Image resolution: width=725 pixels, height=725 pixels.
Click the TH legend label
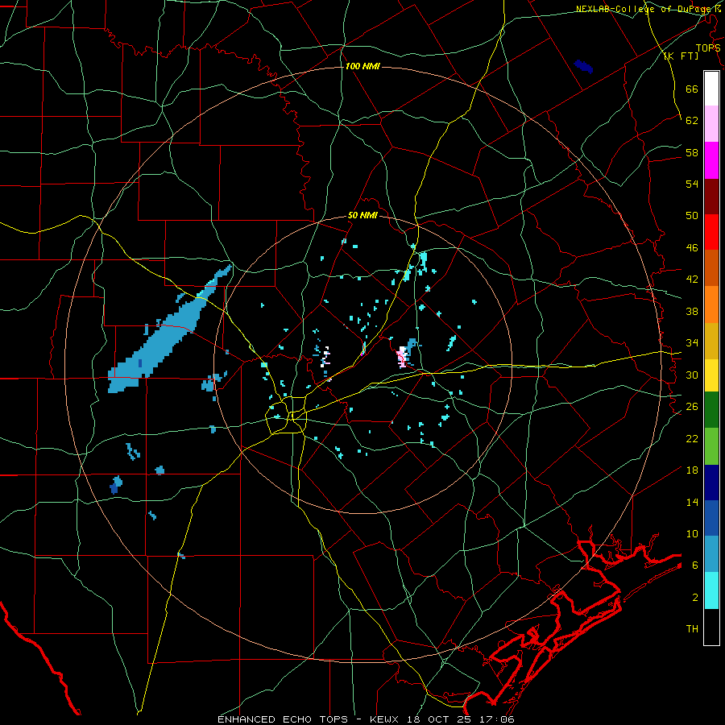pos(692,629)
